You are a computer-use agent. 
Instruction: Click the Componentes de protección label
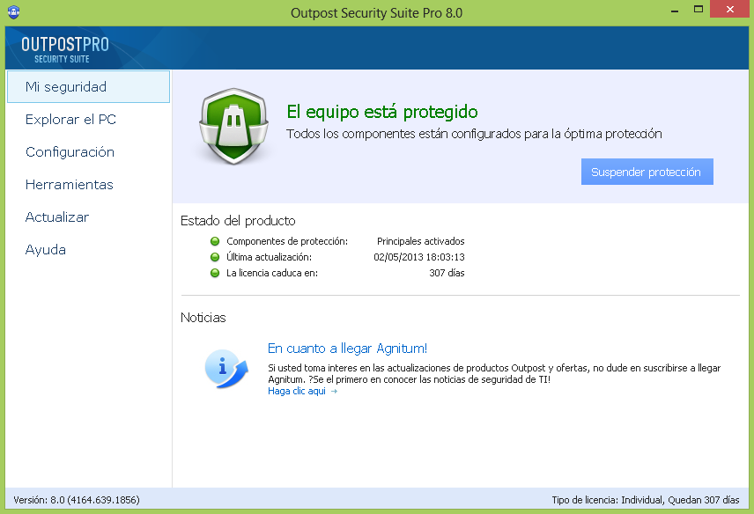tap(287, 241)
